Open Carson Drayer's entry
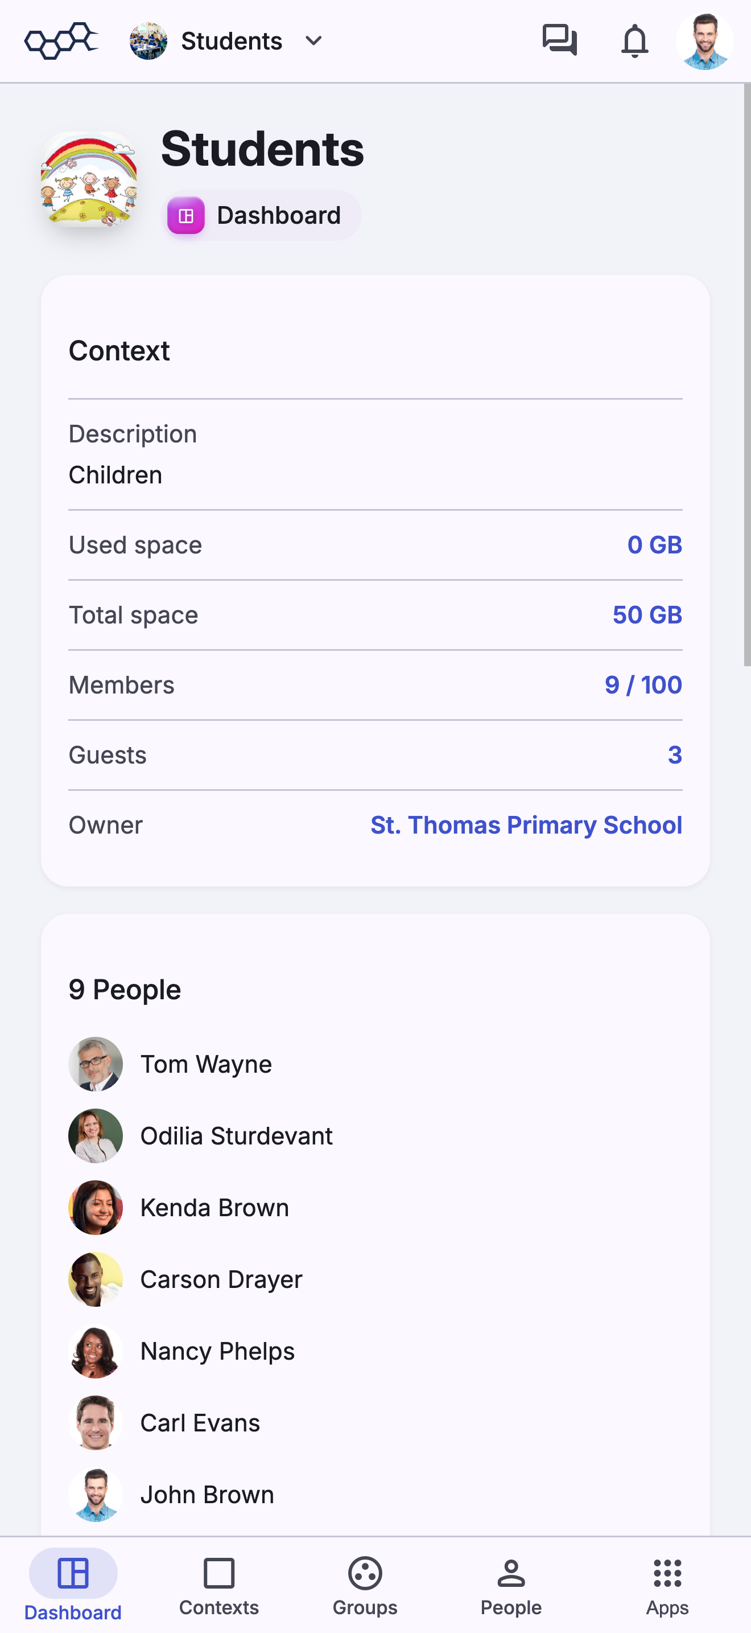751x1633 pixels. (x=221, y=1279)
